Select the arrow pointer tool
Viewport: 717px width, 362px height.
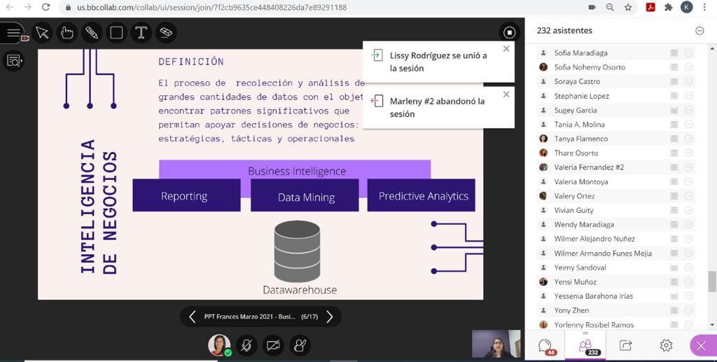pos(42,33)
